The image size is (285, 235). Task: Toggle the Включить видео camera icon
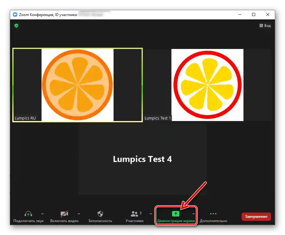(64, 214)
